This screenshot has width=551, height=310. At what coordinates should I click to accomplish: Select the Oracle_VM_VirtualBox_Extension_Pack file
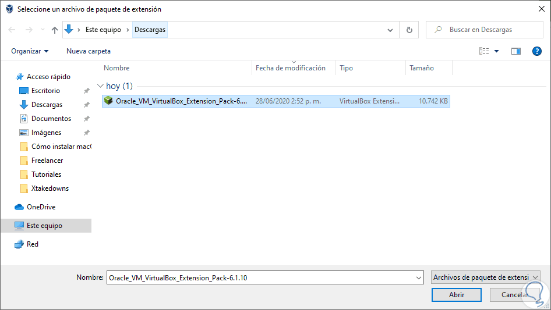tap(276, 101)
